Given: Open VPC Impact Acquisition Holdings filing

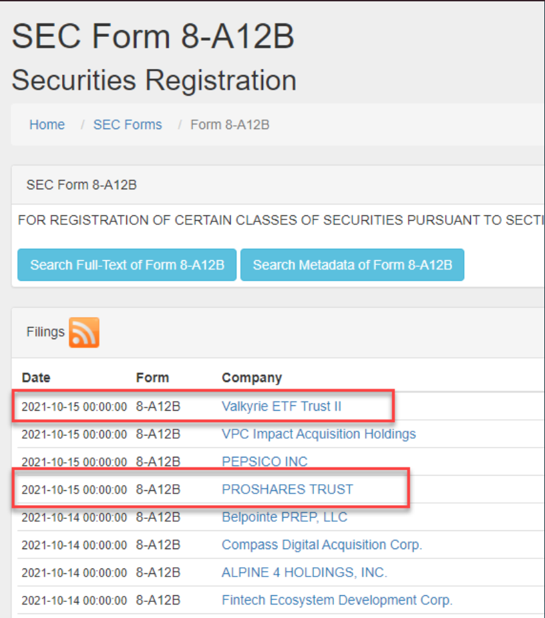Looking at the screenshot, I should click(x=319, y=434).
